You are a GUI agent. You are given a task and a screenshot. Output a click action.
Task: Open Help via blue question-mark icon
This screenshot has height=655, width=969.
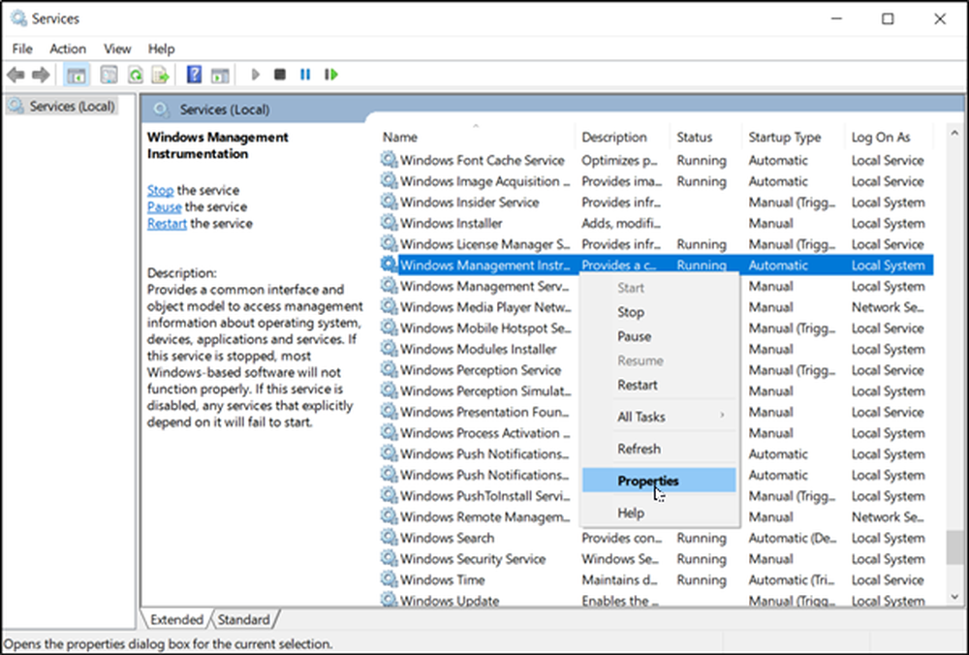194,75
